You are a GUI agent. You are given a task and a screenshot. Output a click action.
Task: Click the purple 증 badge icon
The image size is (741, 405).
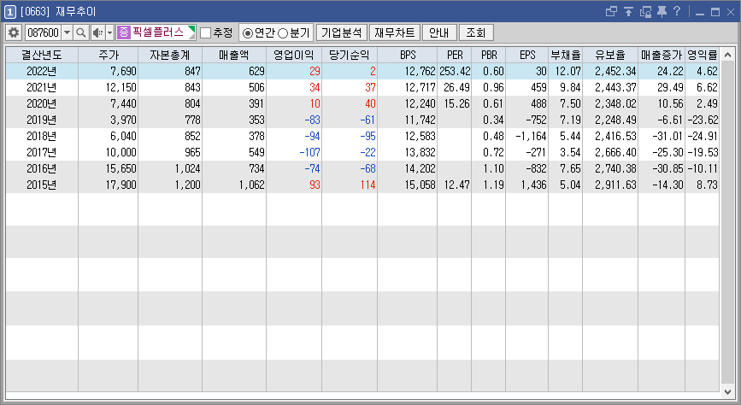coord(123,32)
